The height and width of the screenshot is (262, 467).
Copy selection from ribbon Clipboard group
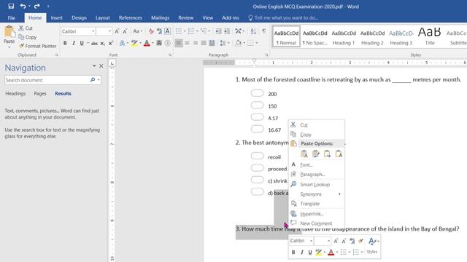[x=28, y=37]
